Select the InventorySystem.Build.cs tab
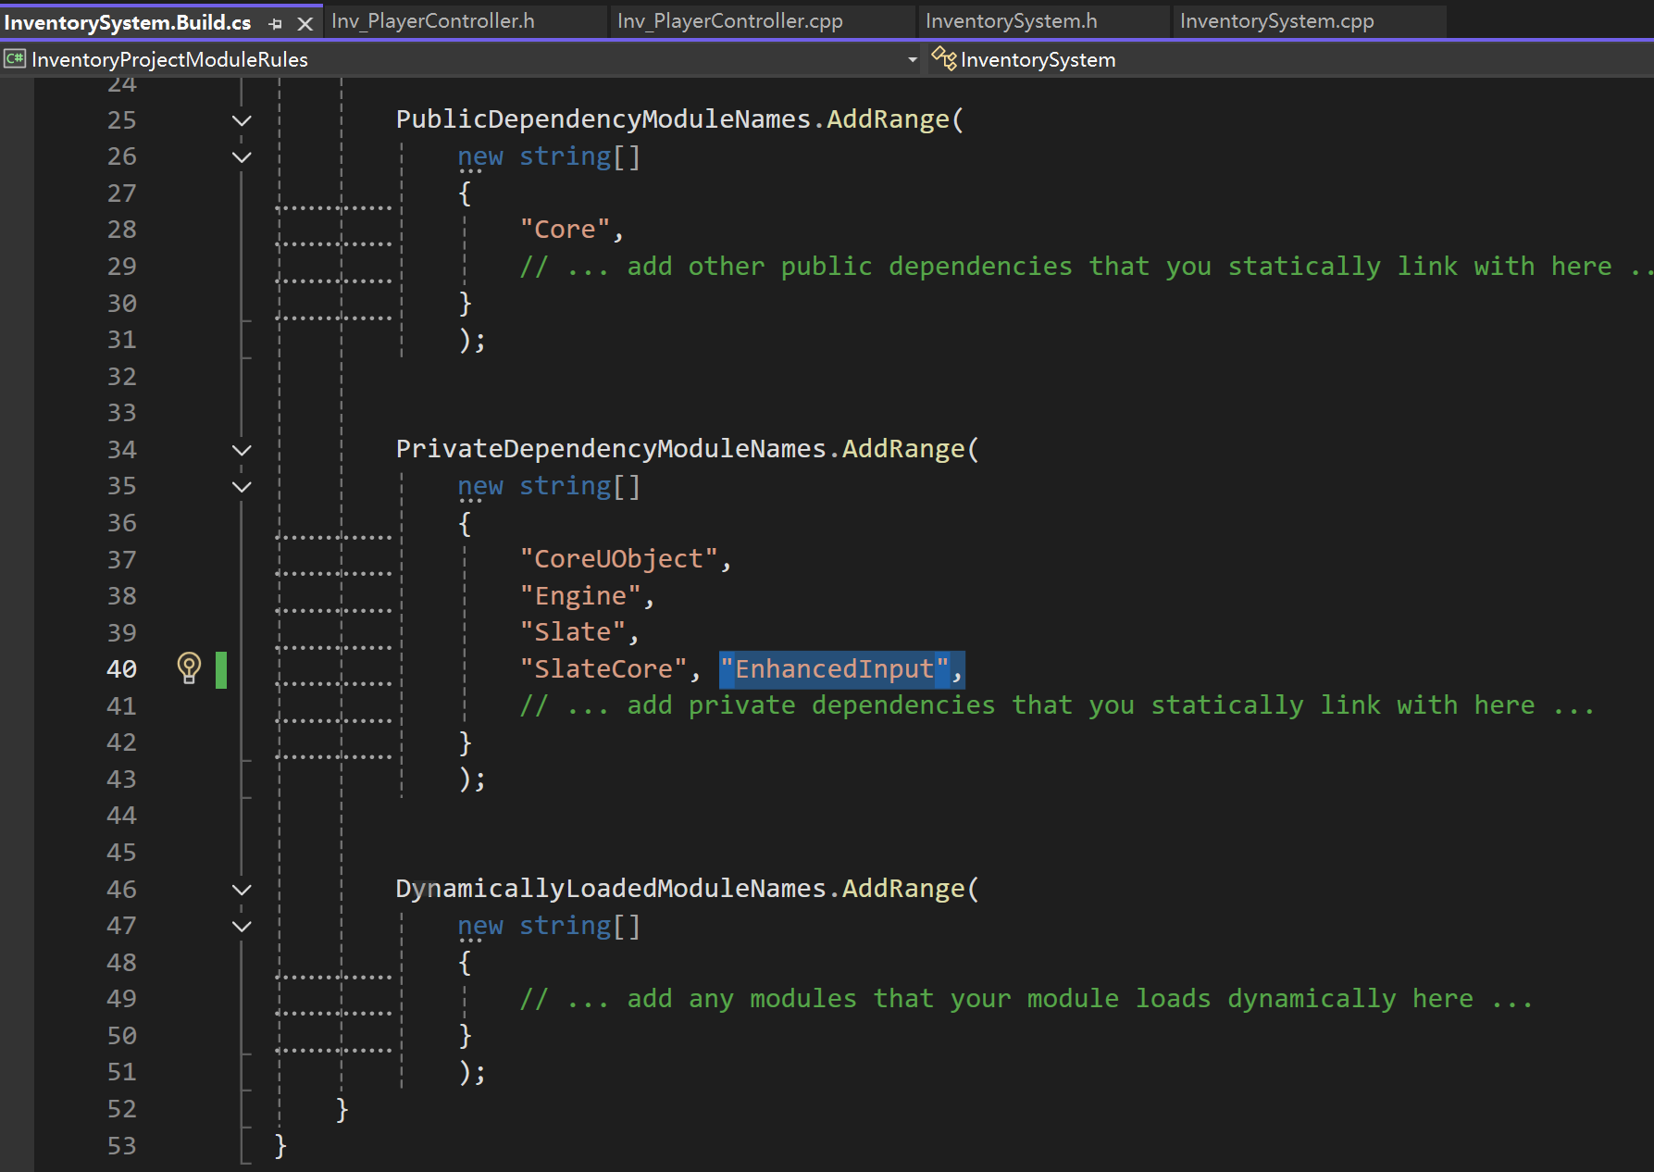This screenshot has width=1654, height=1172. pos(128,22)
